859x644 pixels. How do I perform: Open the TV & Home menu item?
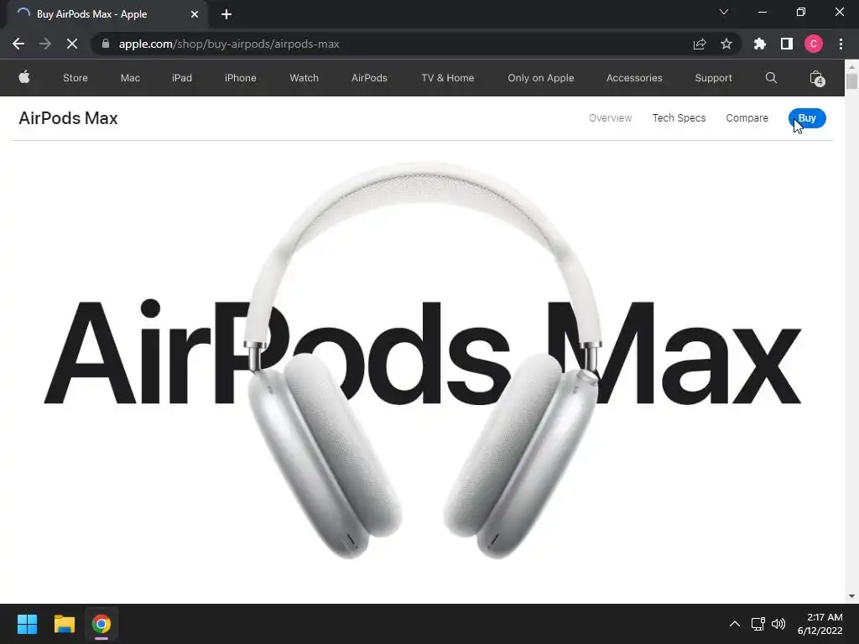pyautogui.click(x=448, y=78)
